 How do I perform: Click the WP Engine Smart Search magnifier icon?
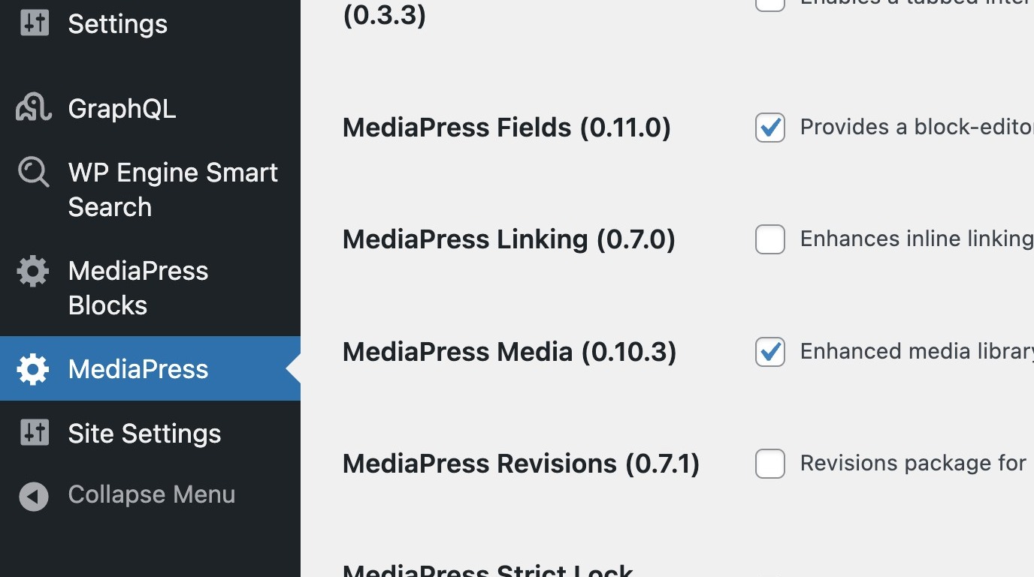click(x=34, y=173)
